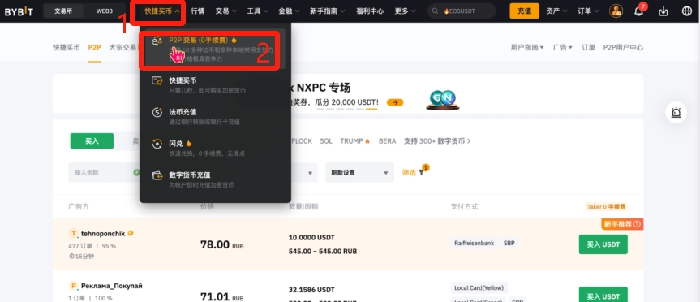Expand the 广告 dropdown
Viewport: 700px width, 302px height.
562,47
